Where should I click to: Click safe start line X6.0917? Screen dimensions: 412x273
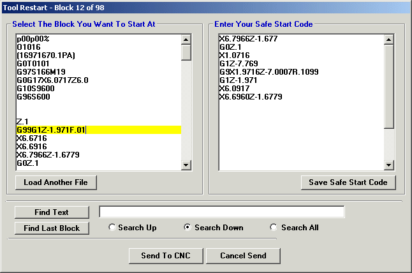tap(234, 89)
